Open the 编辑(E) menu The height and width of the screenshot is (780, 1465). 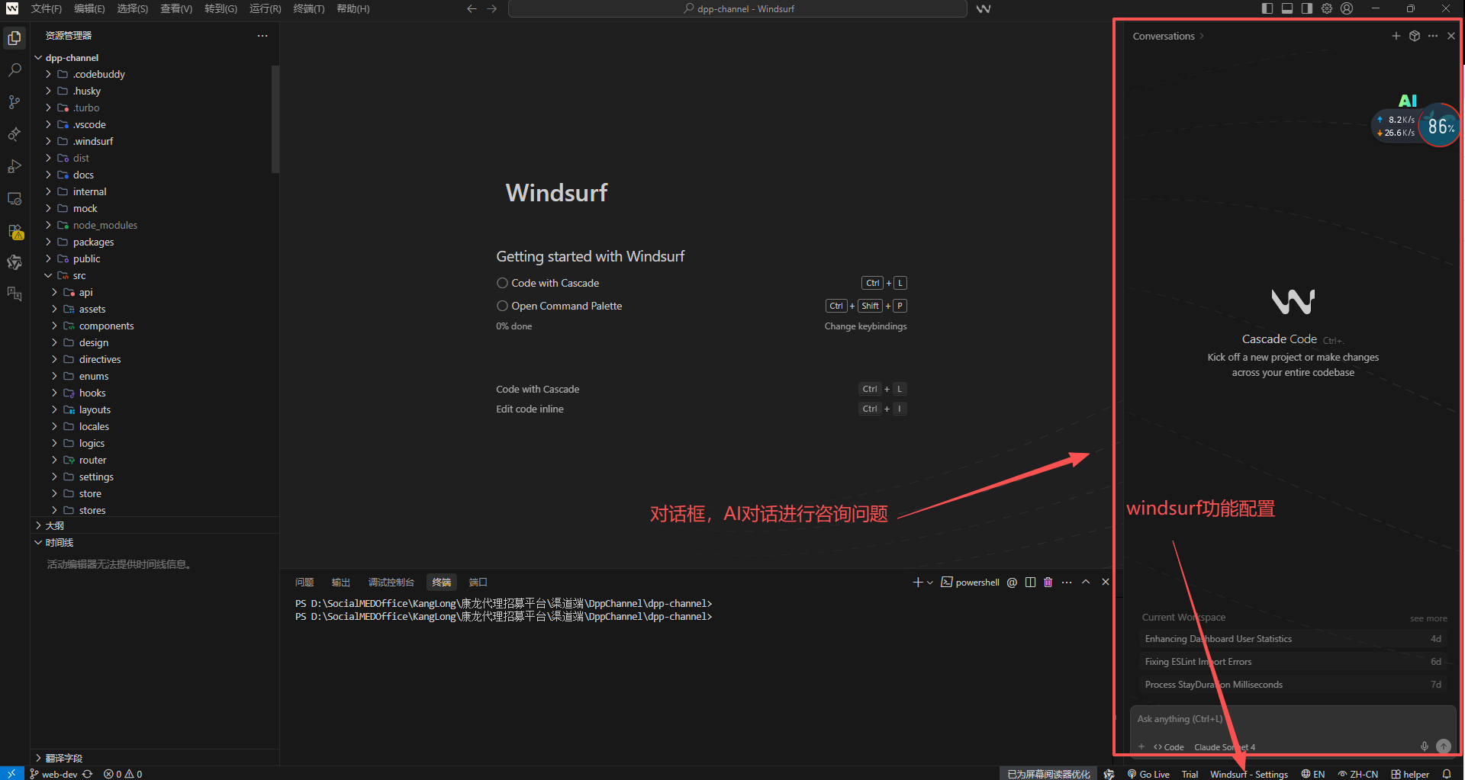click(x=89, y=8)
